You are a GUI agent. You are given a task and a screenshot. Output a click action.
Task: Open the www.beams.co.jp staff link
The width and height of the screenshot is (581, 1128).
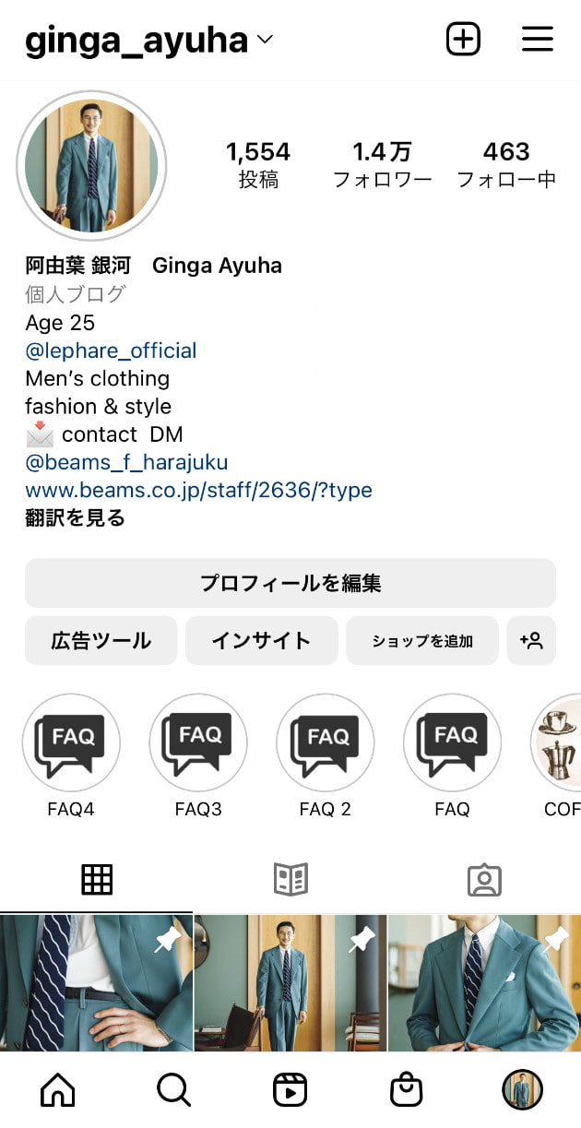[198, 490]
